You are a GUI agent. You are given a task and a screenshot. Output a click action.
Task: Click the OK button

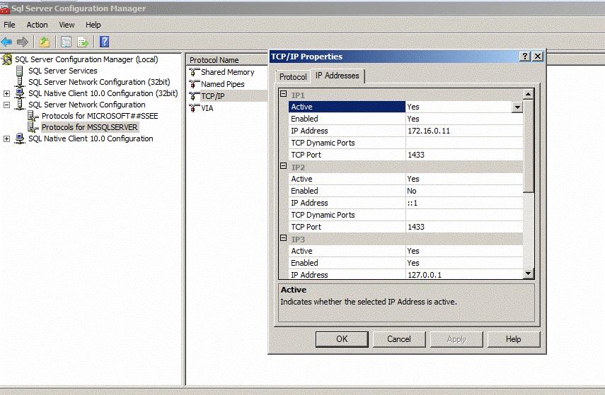[x=342, y=339]
